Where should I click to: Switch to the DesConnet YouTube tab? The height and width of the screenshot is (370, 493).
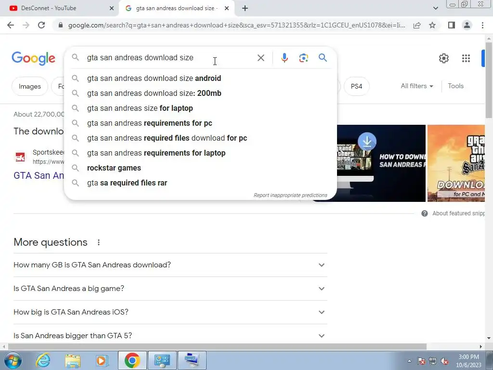pos(60,8)
